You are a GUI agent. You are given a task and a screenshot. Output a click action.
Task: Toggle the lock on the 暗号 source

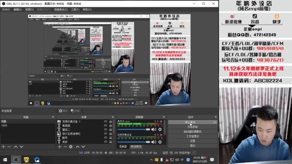point(111,138)
